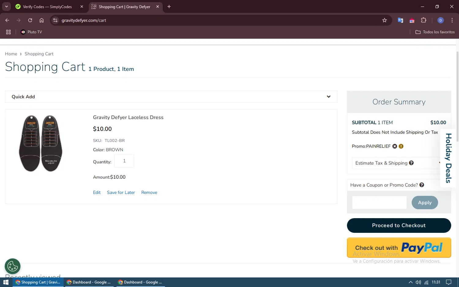Close the Shopping Cart Gravity Defyer tab

(158, 7)
